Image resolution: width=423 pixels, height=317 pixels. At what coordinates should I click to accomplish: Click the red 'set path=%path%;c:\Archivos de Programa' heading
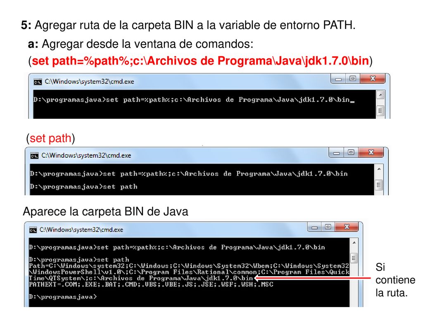coord(200,61)
